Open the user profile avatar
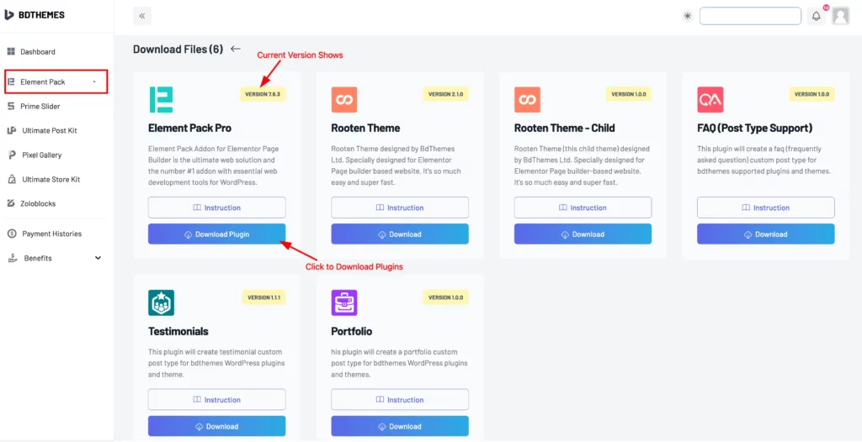Image resolution: width=862 pixels, height=442 pixels. [x=841, y=16]
